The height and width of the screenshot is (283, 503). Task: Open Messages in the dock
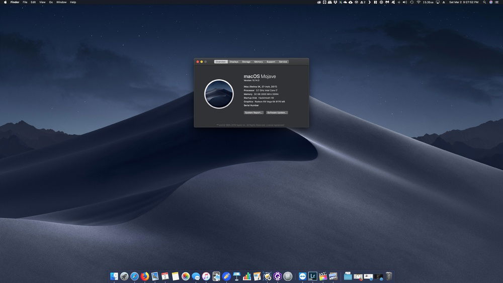click(196, 276)
